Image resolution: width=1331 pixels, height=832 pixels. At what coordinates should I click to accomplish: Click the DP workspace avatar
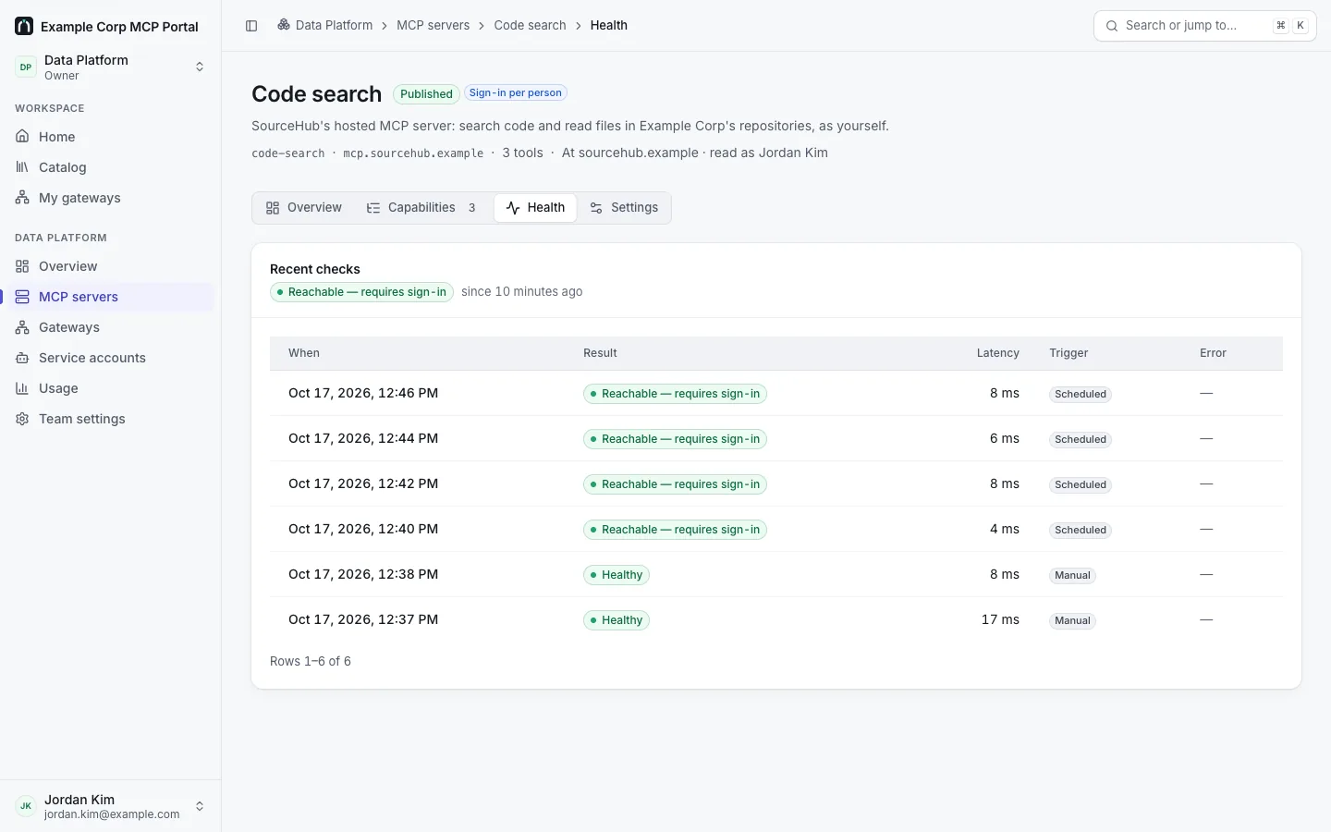pyautogui.click(x=26, y=67)
